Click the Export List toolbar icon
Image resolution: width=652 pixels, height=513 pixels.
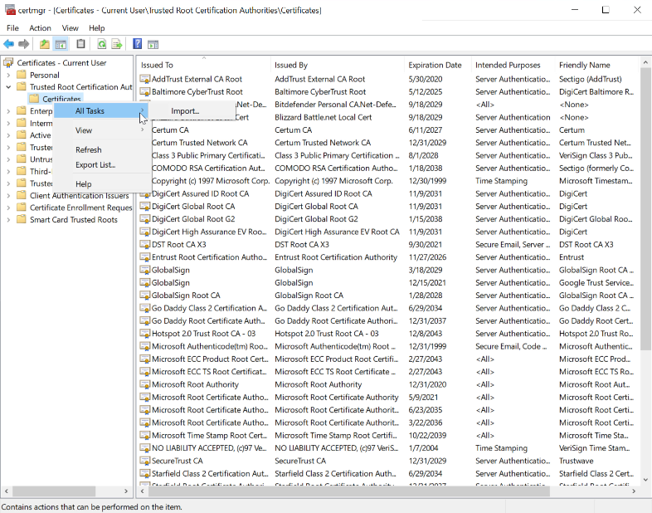click(x=117, y=44)
